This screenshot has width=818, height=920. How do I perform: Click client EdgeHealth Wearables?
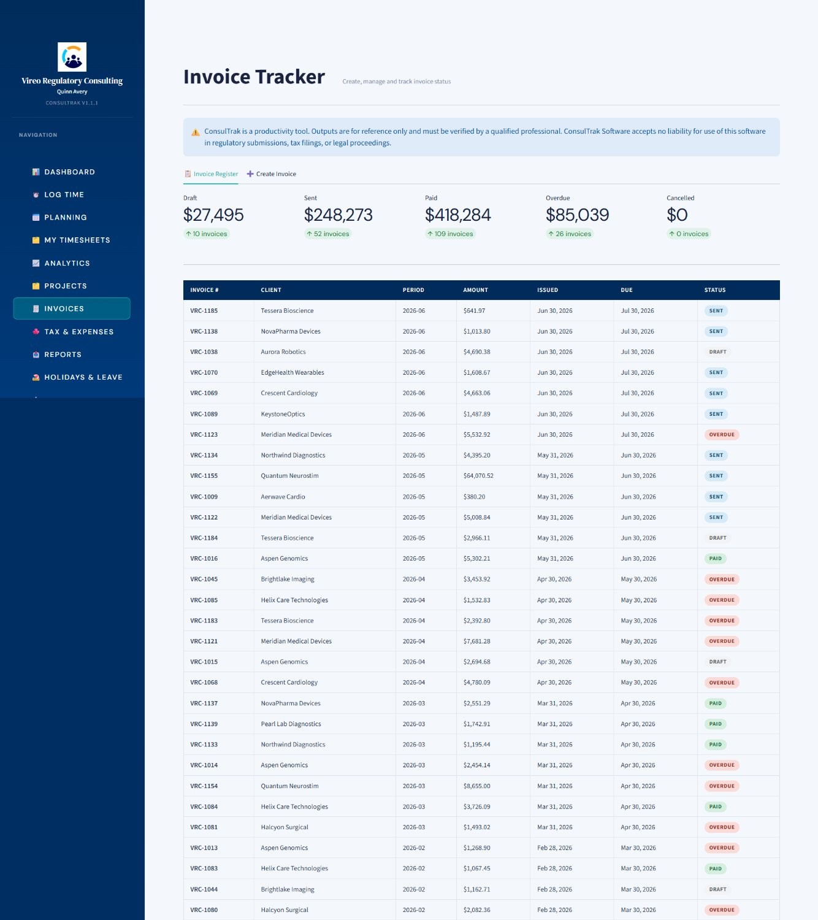292,373
